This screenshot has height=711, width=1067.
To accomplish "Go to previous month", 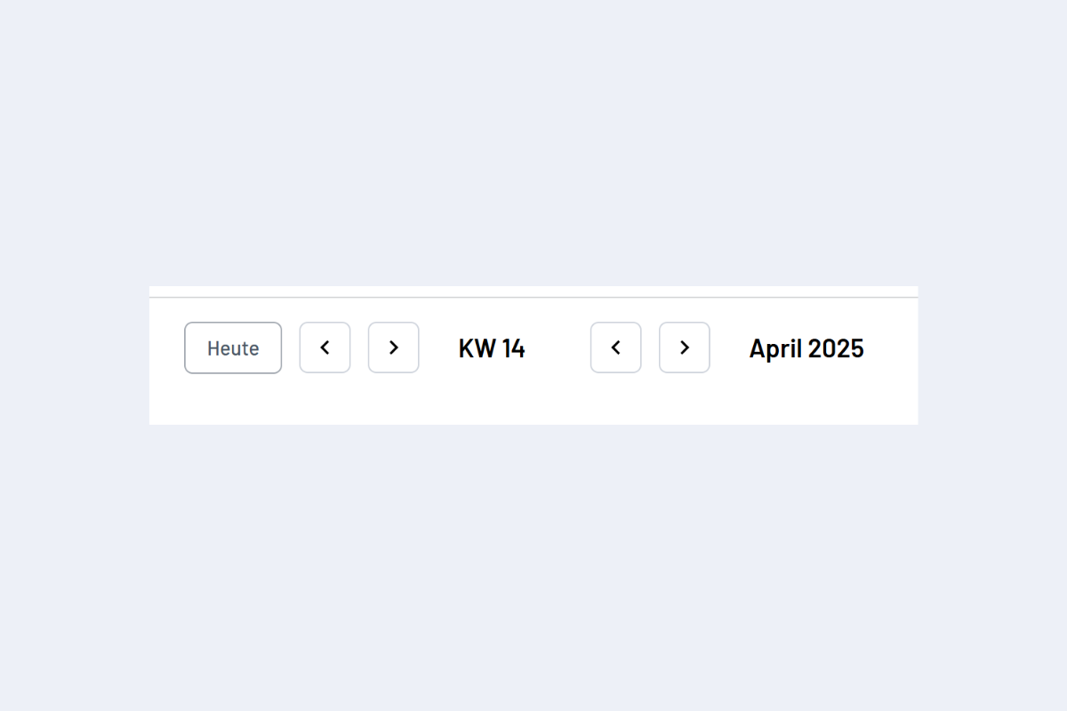I will click(x=615, y=348).
